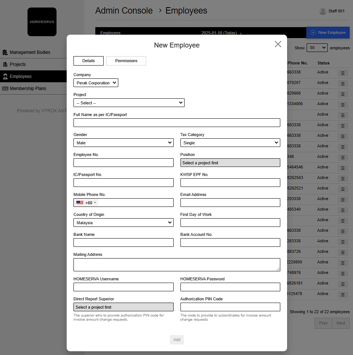The height and width of the screenshot is (355, 353).
Task: Switch to the Permissions tab
Action: pos(126,61)
